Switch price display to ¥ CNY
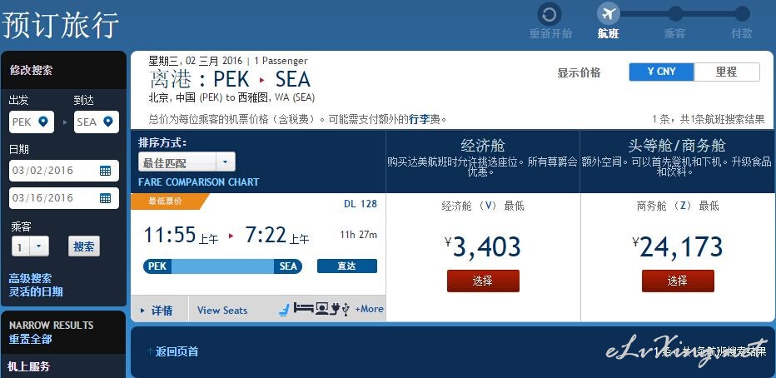Image resolution: width=776 pixels, height=378 pixels. [662, 72]
